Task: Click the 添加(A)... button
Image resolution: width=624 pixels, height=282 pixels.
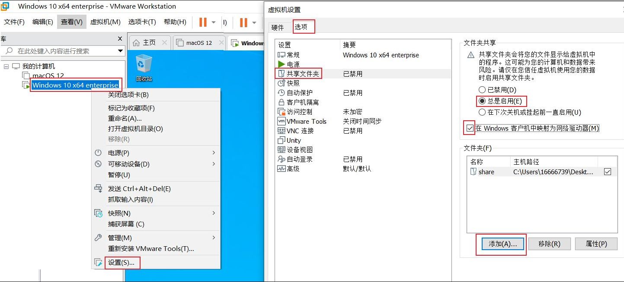Action: point(502,244)
